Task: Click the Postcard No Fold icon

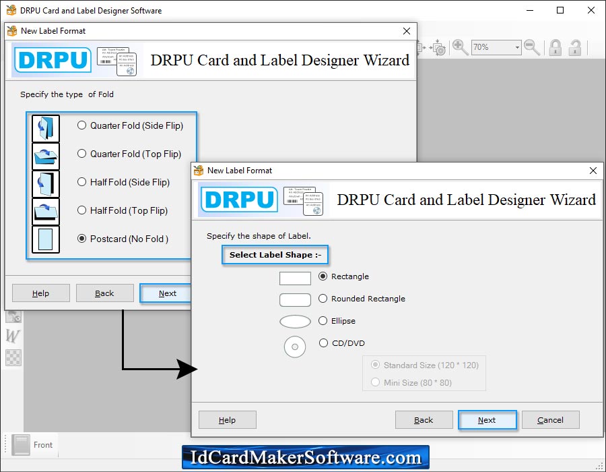Action: coord(46,239)
